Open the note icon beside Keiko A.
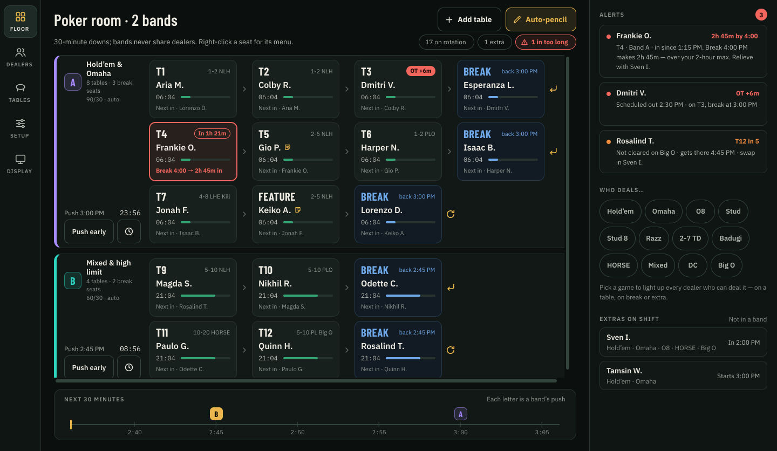 (298, 210)
